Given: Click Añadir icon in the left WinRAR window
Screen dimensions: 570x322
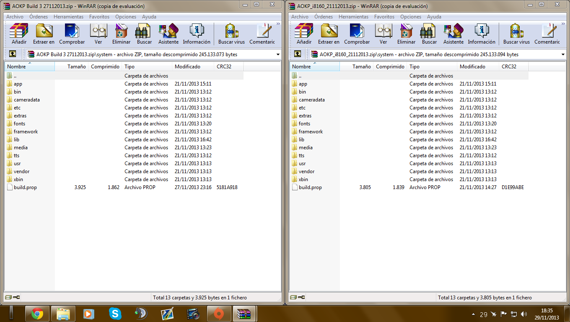Looking at the screenshot, I should 19,34.
